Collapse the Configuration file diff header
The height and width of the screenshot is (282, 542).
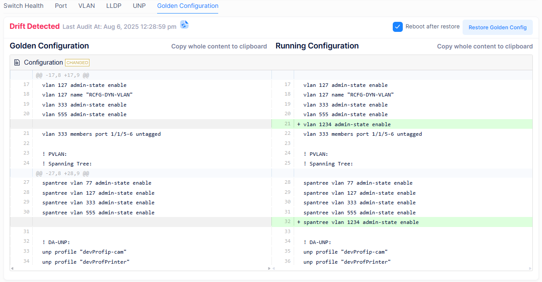point(43,62)
